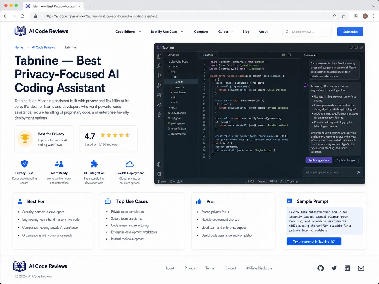Open Explorer icon in Tabnine activity bar
This screenshot has height=284, width=379.
click(x=159, y=56)
